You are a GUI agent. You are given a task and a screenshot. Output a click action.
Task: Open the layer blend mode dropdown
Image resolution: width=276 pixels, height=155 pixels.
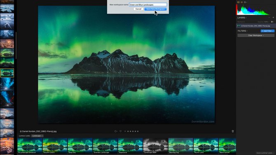(x=241, y=22)
